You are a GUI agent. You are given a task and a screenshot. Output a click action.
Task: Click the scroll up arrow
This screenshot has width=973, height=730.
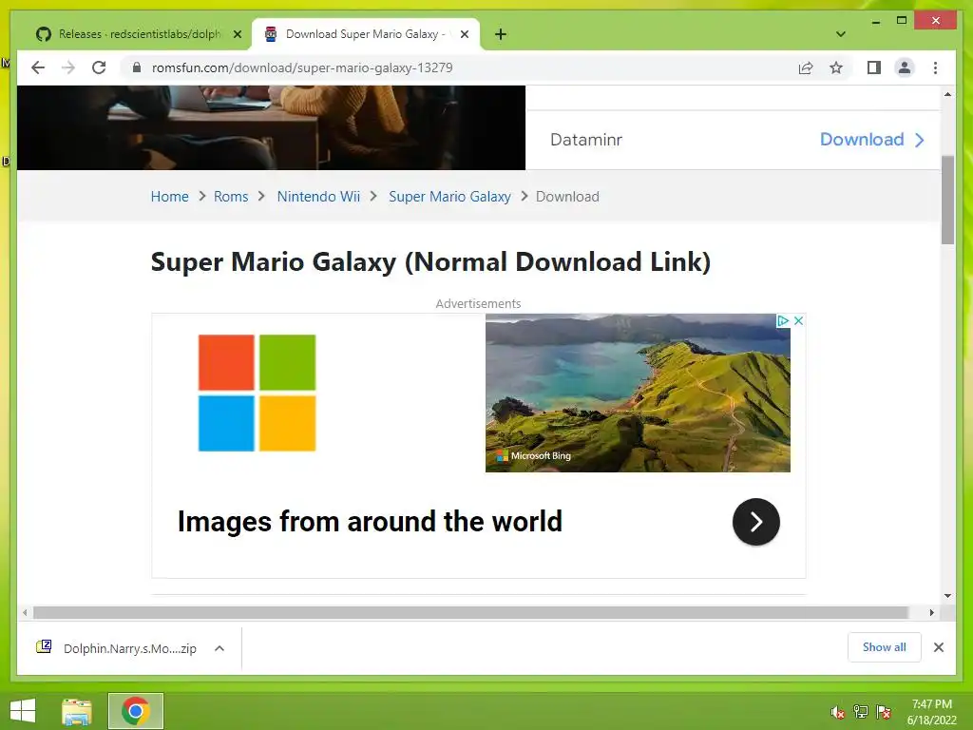pyautogui.click(x=947, y=94)
